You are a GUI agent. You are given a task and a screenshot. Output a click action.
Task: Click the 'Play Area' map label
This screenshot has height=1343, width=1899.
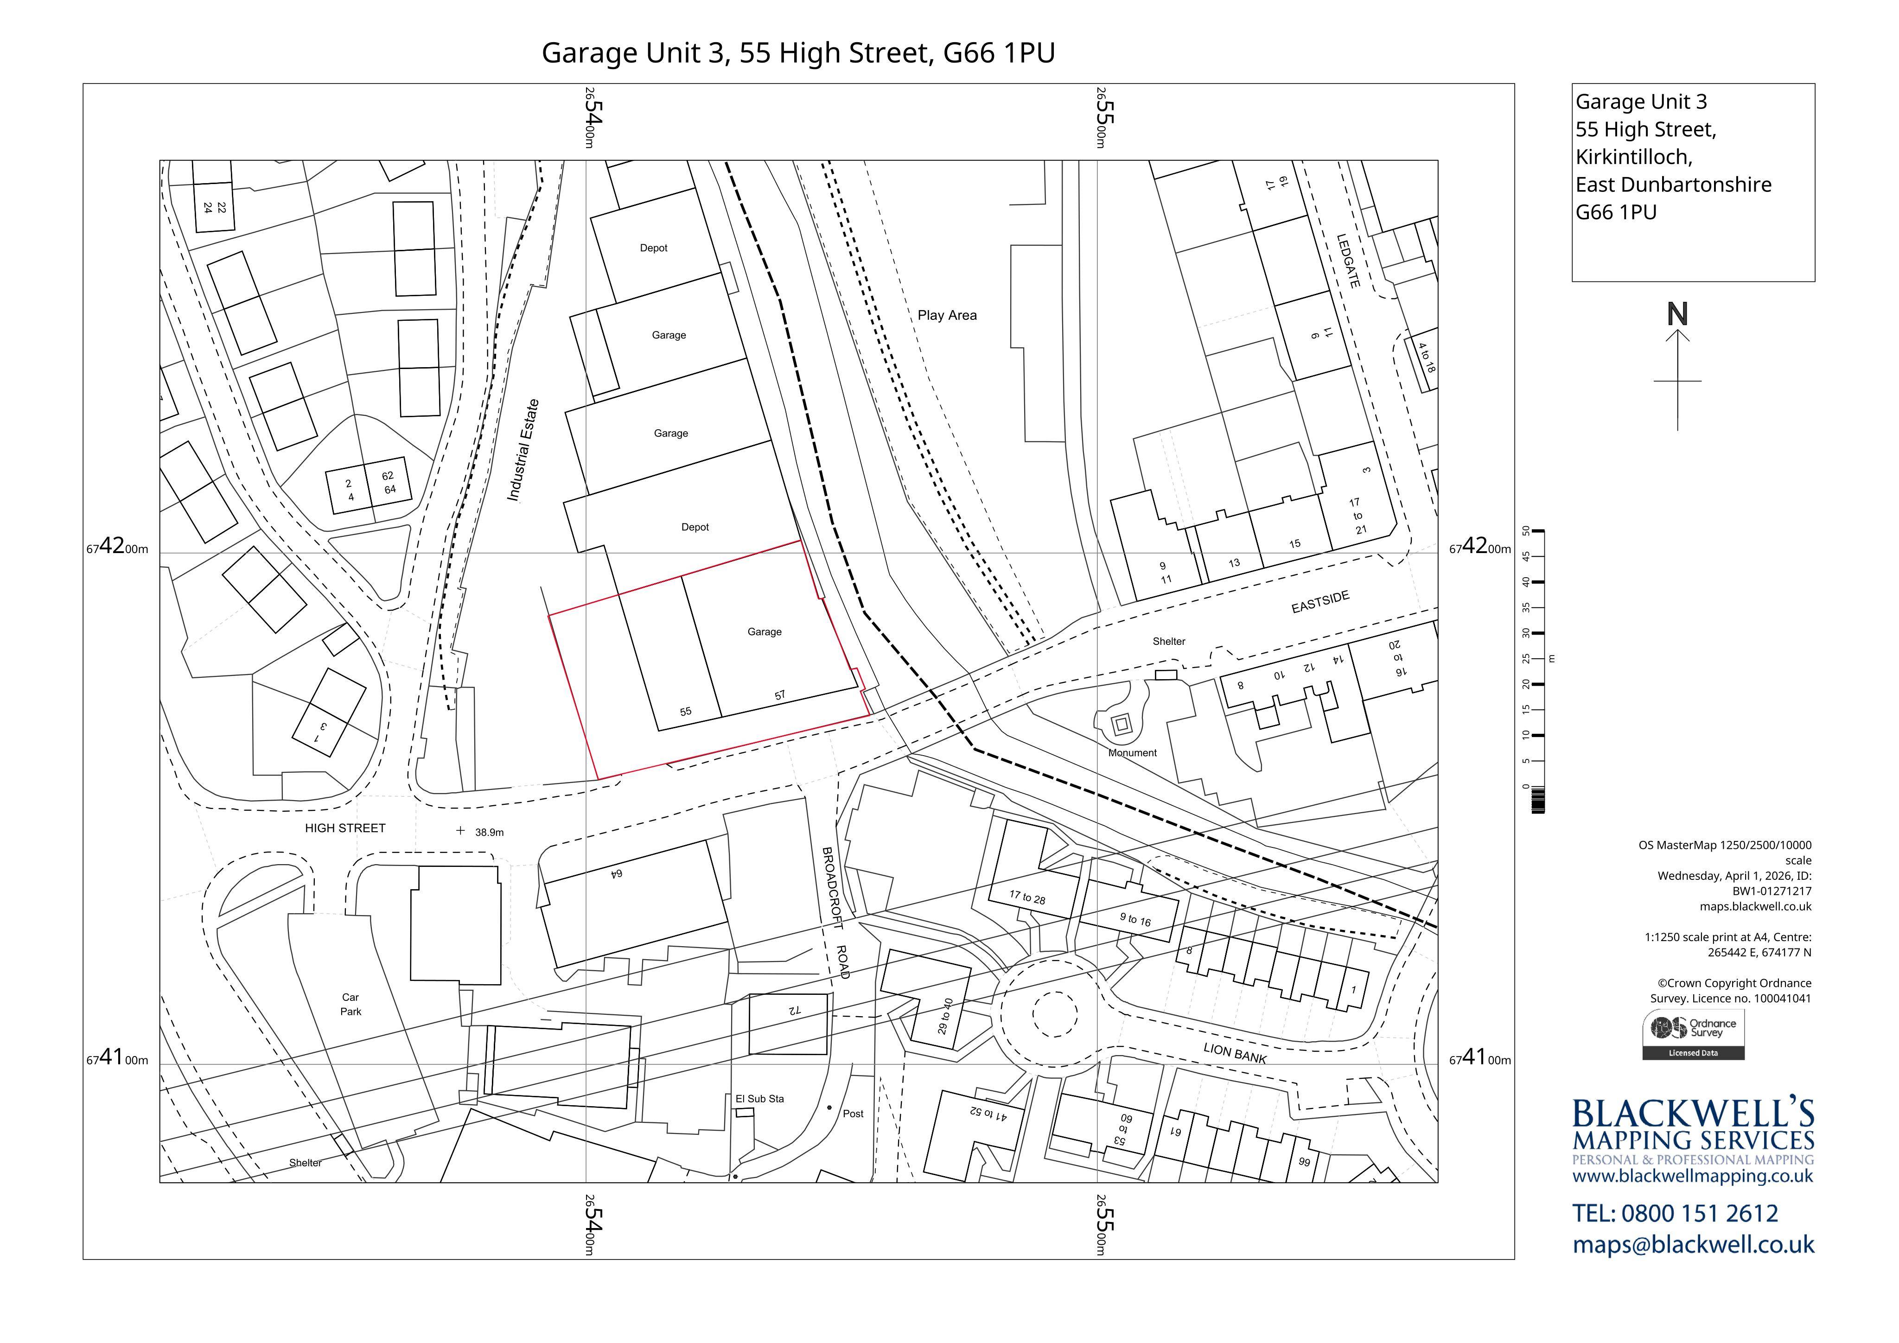coord(947,315)
